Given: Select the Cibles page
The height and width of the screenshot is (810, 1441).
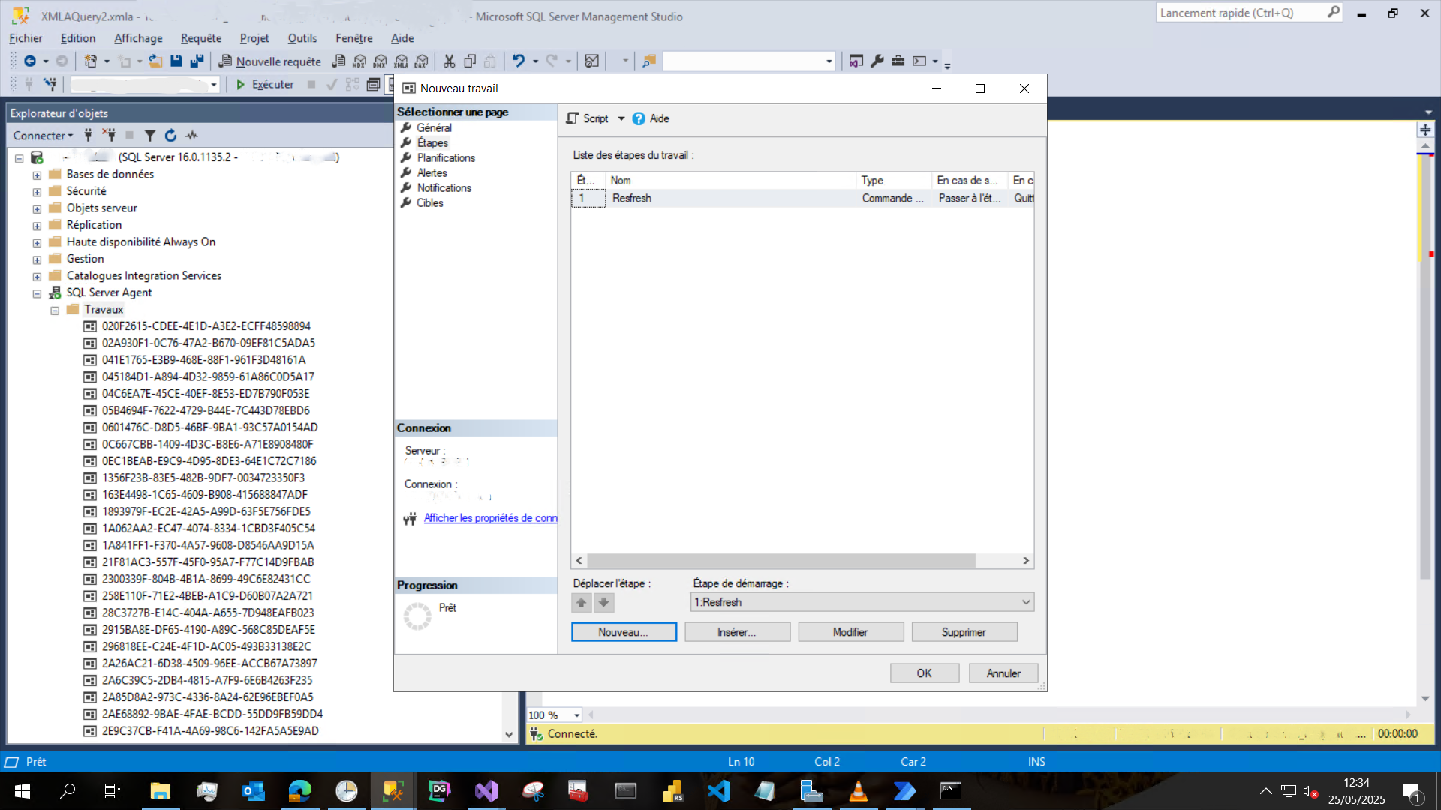Looking at the screenshot, I should pos(429,203).
